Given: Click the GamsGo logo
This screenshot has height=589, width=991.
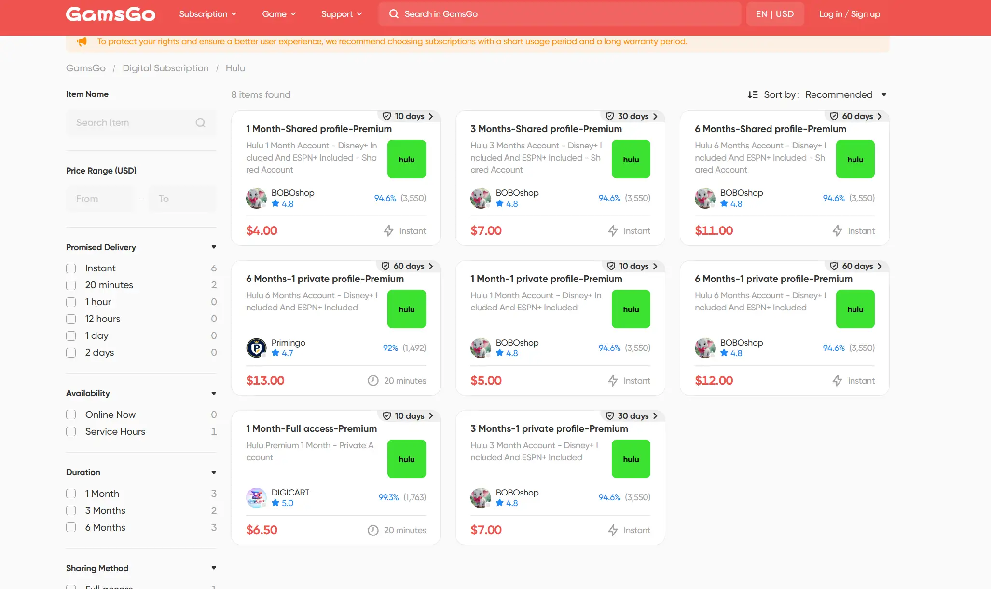Looking at the screenshot, I should coord(110,14).
